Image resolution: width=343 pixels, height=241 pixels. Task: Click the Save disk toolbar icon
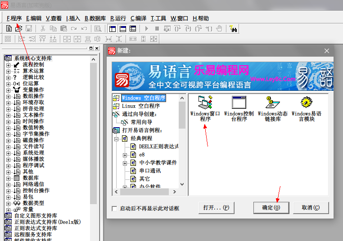point(29,28)
